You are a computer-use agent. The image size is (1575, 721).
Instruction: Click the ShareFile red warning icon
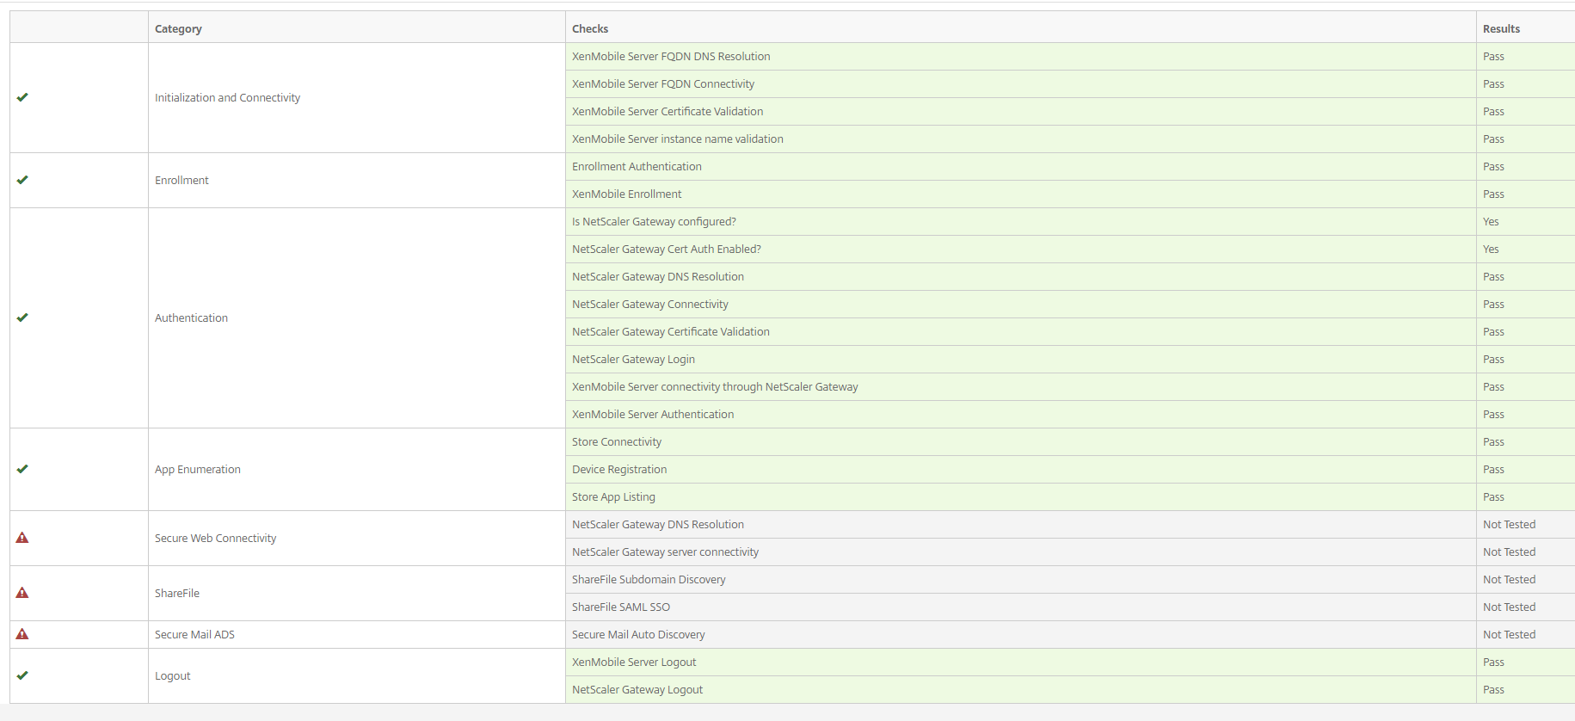(22, 593)
